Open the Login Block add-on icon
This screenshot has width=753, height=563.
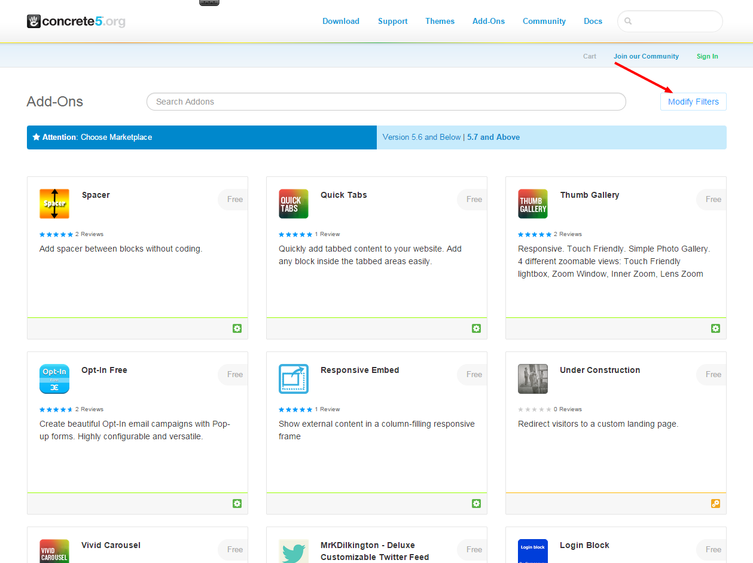point(533,551)
